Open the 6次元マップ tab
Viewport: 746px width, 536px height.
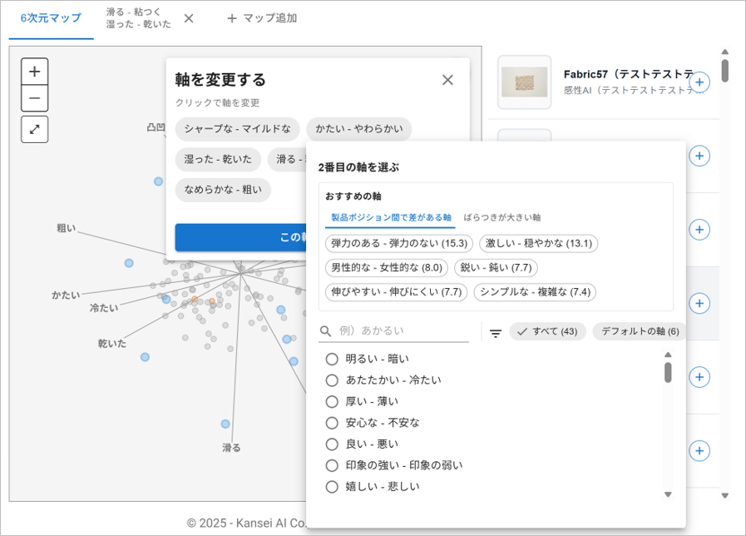pos(51,18)
